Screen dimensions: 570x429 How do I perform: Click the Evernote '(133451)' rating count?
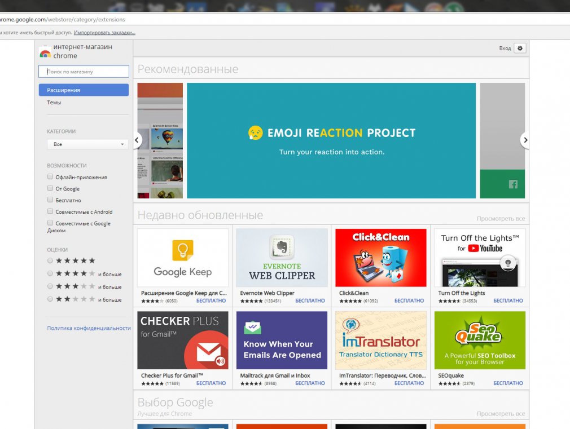273,301
